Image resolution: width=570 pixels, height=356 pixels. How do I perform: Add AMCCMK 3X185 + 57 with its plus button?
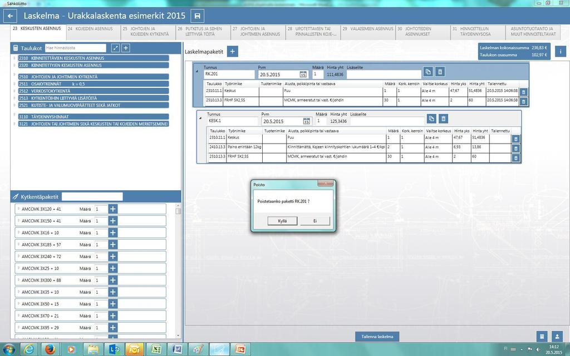pos(112,245)
